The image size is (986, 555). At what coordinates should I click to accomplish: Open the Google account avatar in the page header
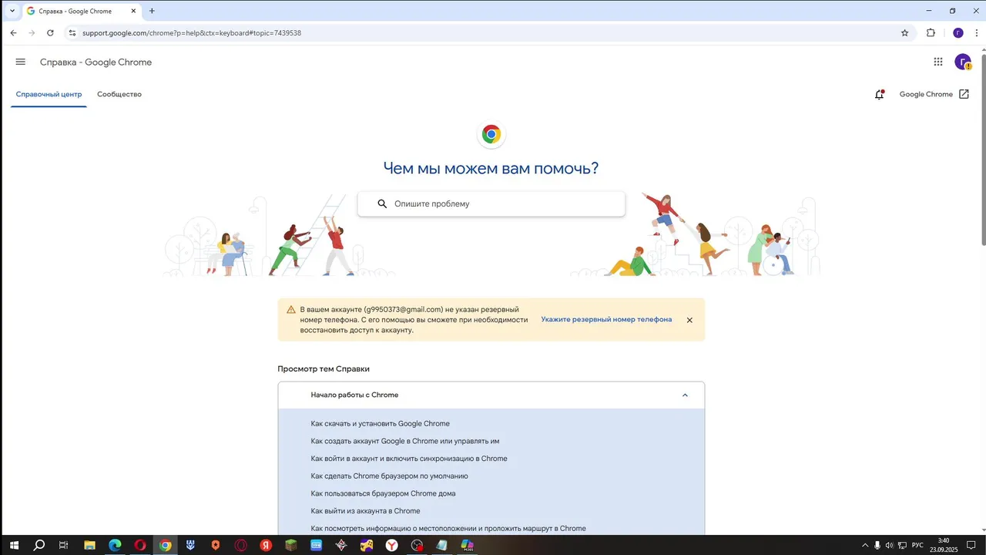click(x=963, y=62)
